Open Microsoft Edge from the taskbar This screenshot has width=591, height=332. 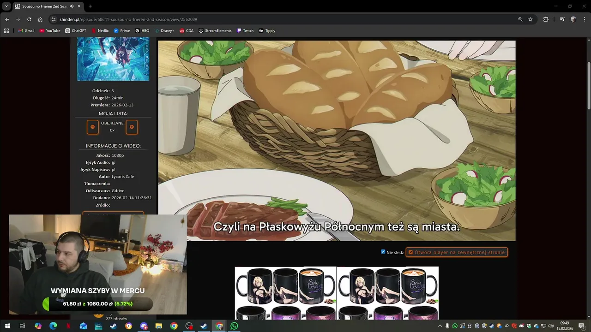53,326
